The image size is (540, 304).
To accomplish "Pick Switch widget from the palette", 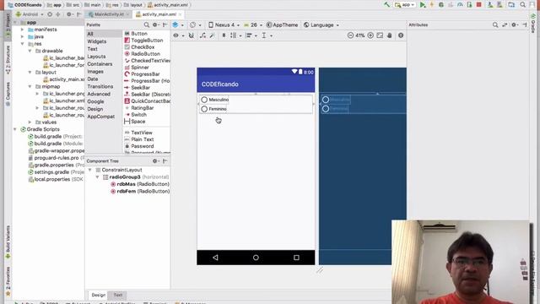I will coord(135,115).
